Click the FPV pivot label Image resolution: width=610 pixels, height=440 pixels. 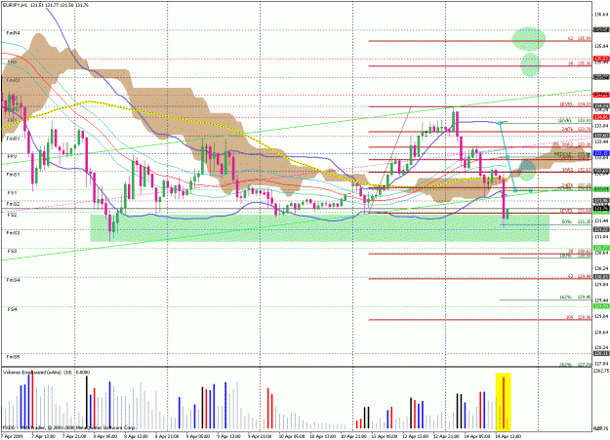[x=12, y=156]
